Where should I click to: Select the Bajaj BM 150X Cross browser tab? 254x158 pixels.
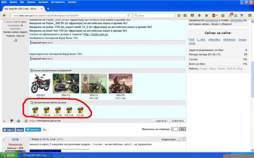24,9
